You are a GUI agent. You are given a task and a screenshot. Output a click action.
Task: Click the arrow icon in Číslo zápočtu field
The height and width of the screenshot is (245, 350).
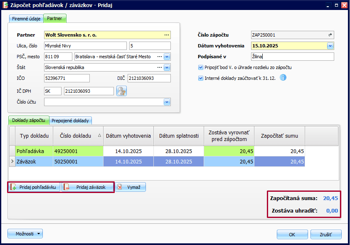tap(330, 35)
